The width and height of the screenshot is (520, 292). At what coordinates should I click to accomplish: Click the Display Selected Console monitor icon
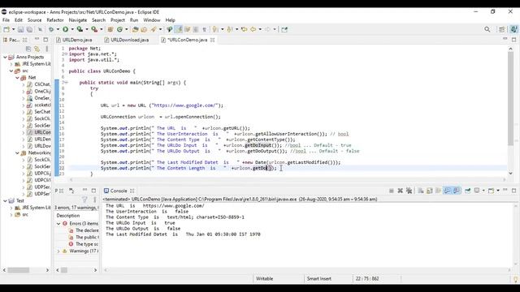coord(477,191)
